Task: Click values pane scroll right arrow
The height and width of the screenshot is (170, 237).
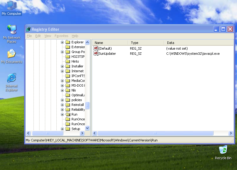Action: [231, 133]
